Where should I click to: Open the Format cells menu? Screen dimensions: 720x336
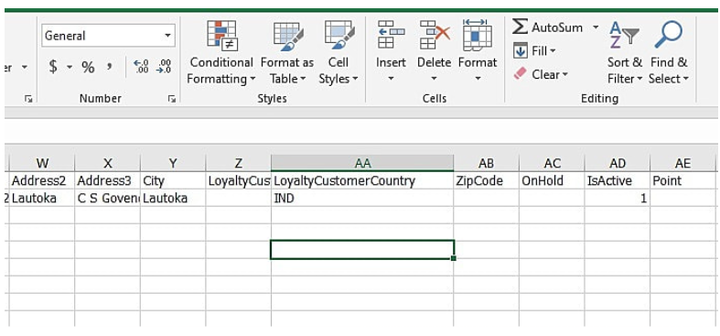[x=478, y=52]
